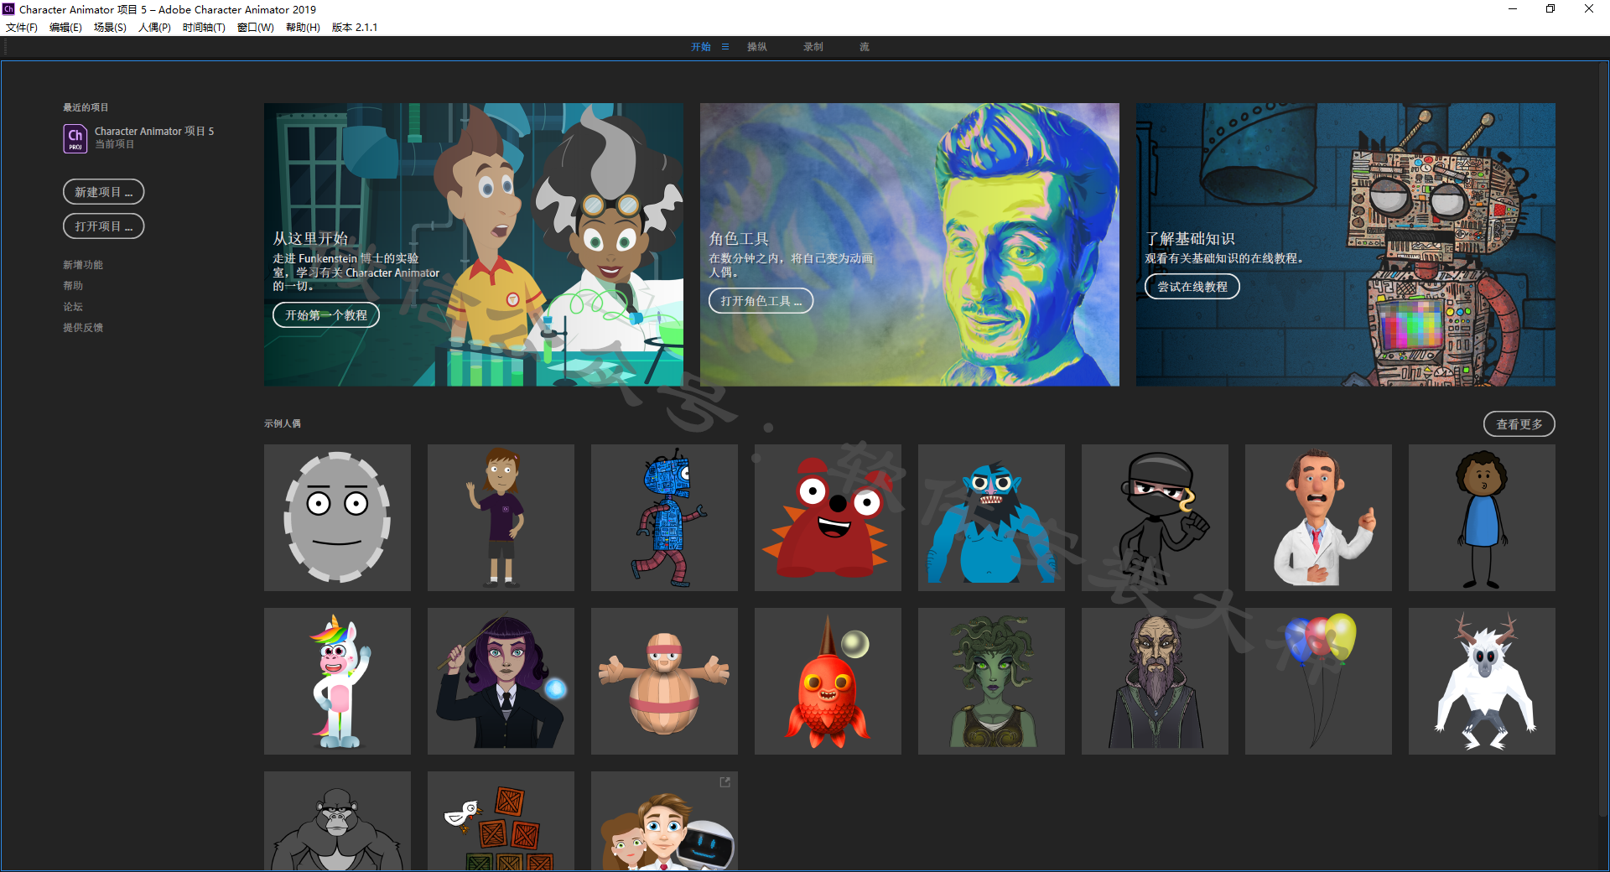Click the 打开角色工具 button

tap(761, 301)
